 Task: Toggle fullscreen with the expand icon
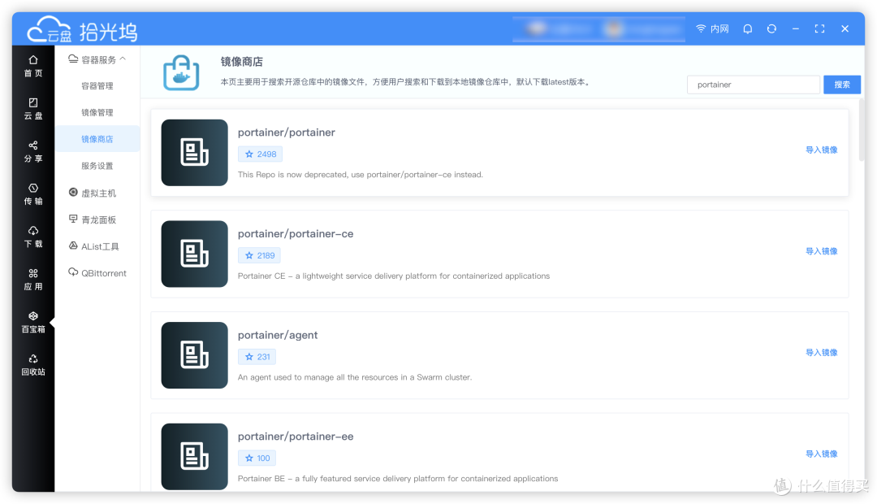pyautogui.click(x=819, y=28)
